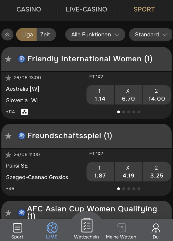Select draw odds 4.19 for Paksi SE
Screen dimensions: 173x241
click(129, 172)
